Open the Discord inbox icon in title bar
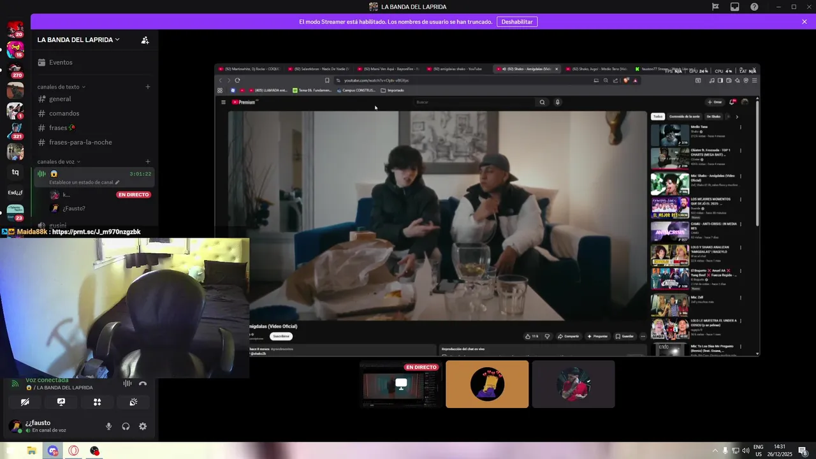 pyautogui.click(x=735, y=7)
